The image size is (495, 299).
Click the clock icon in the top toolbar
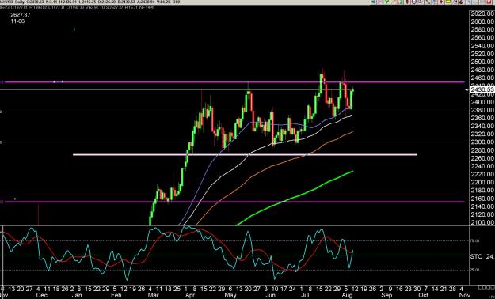click(414, 2)
